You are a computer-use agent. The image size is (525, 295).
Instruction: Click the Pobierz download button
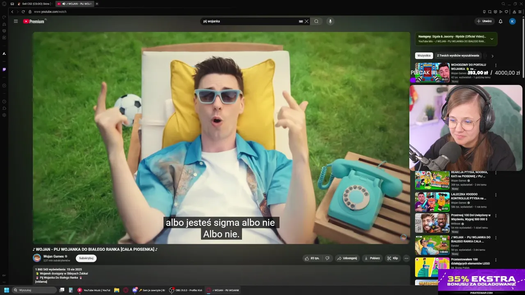pos(372,258)
